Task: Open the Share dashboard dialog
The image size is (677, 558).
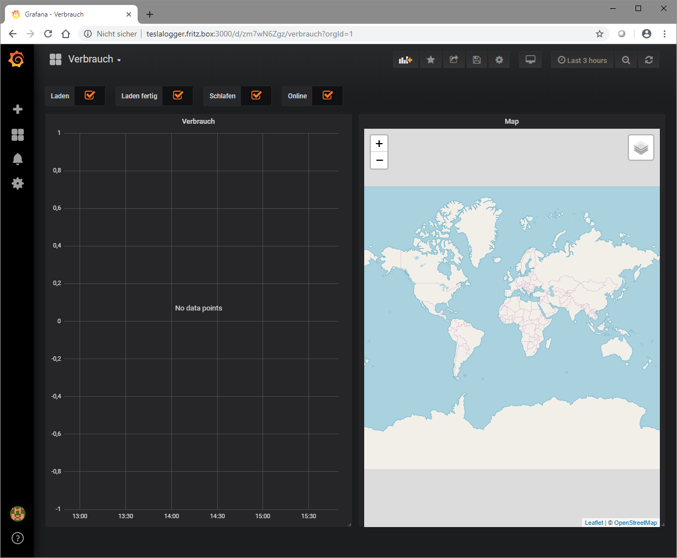Action: pos(454,60)
